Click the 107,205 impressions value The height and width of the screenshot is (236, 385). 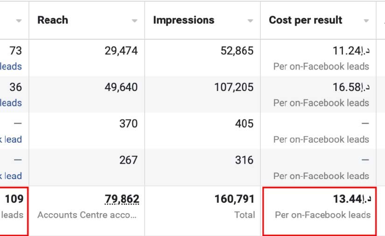pos(234,87)
